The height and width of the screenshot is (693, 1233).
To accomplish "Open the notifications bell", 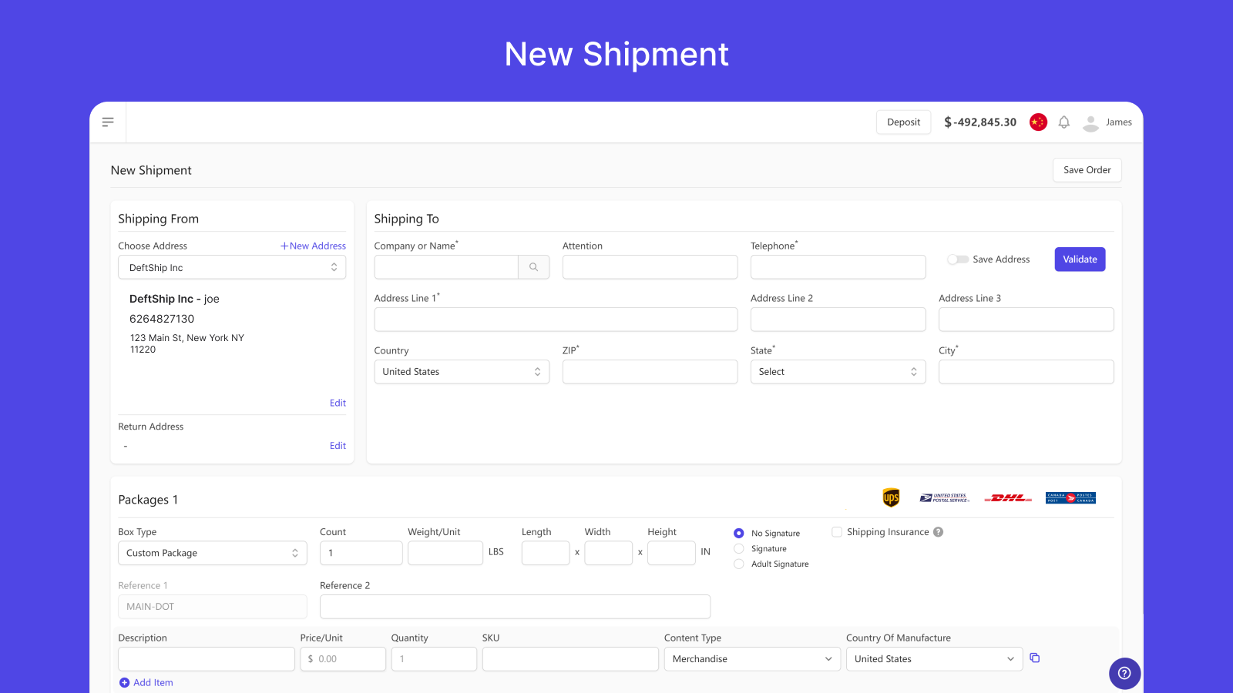I will pos(1063,122).
